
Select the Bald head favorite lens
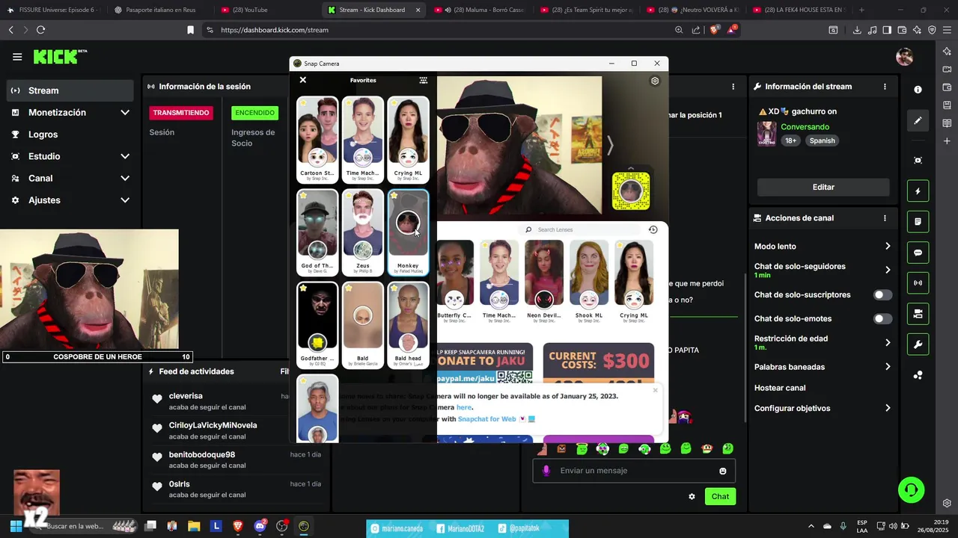click(x=408, y=325)
